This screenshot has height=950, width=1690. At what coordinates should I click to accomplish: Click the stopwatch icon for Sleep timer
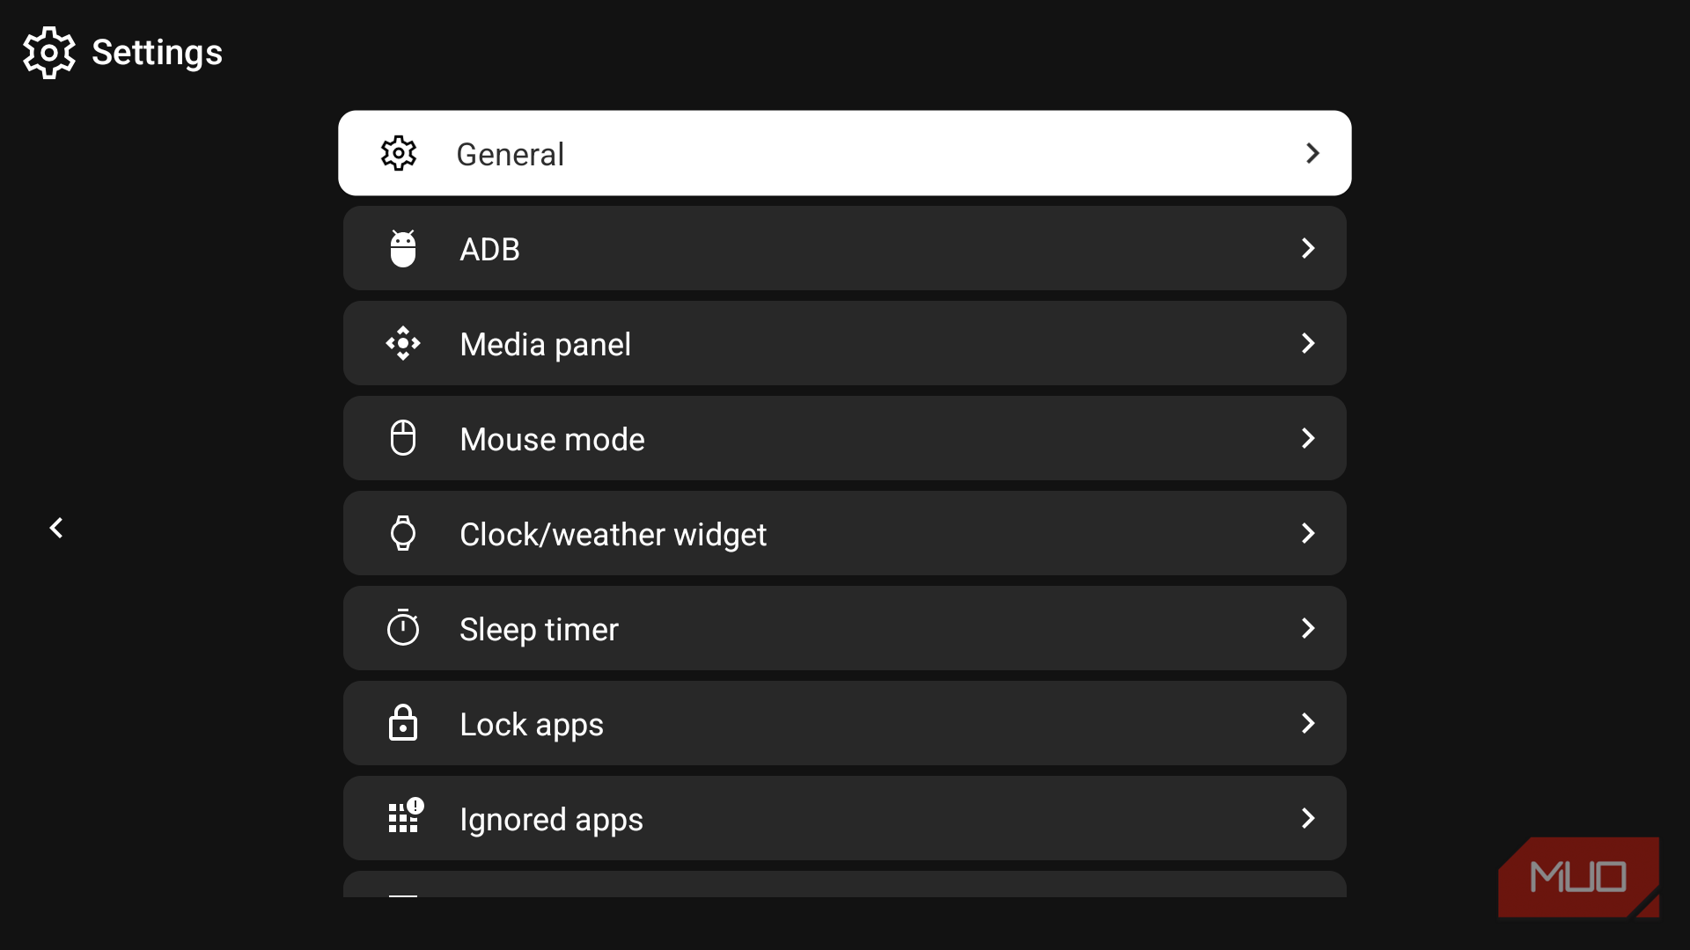[x=403, y=627]
